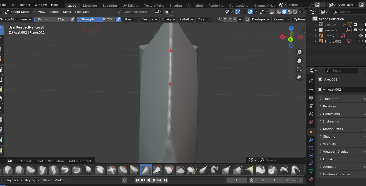Image resolution: width=366 pixels, height=186 pixels.
Task: Select the Add & Subtract asset tab
Action: [x=80, y=161]
